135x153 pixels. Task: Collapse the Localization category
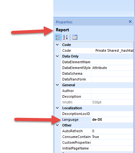[57, 108]
